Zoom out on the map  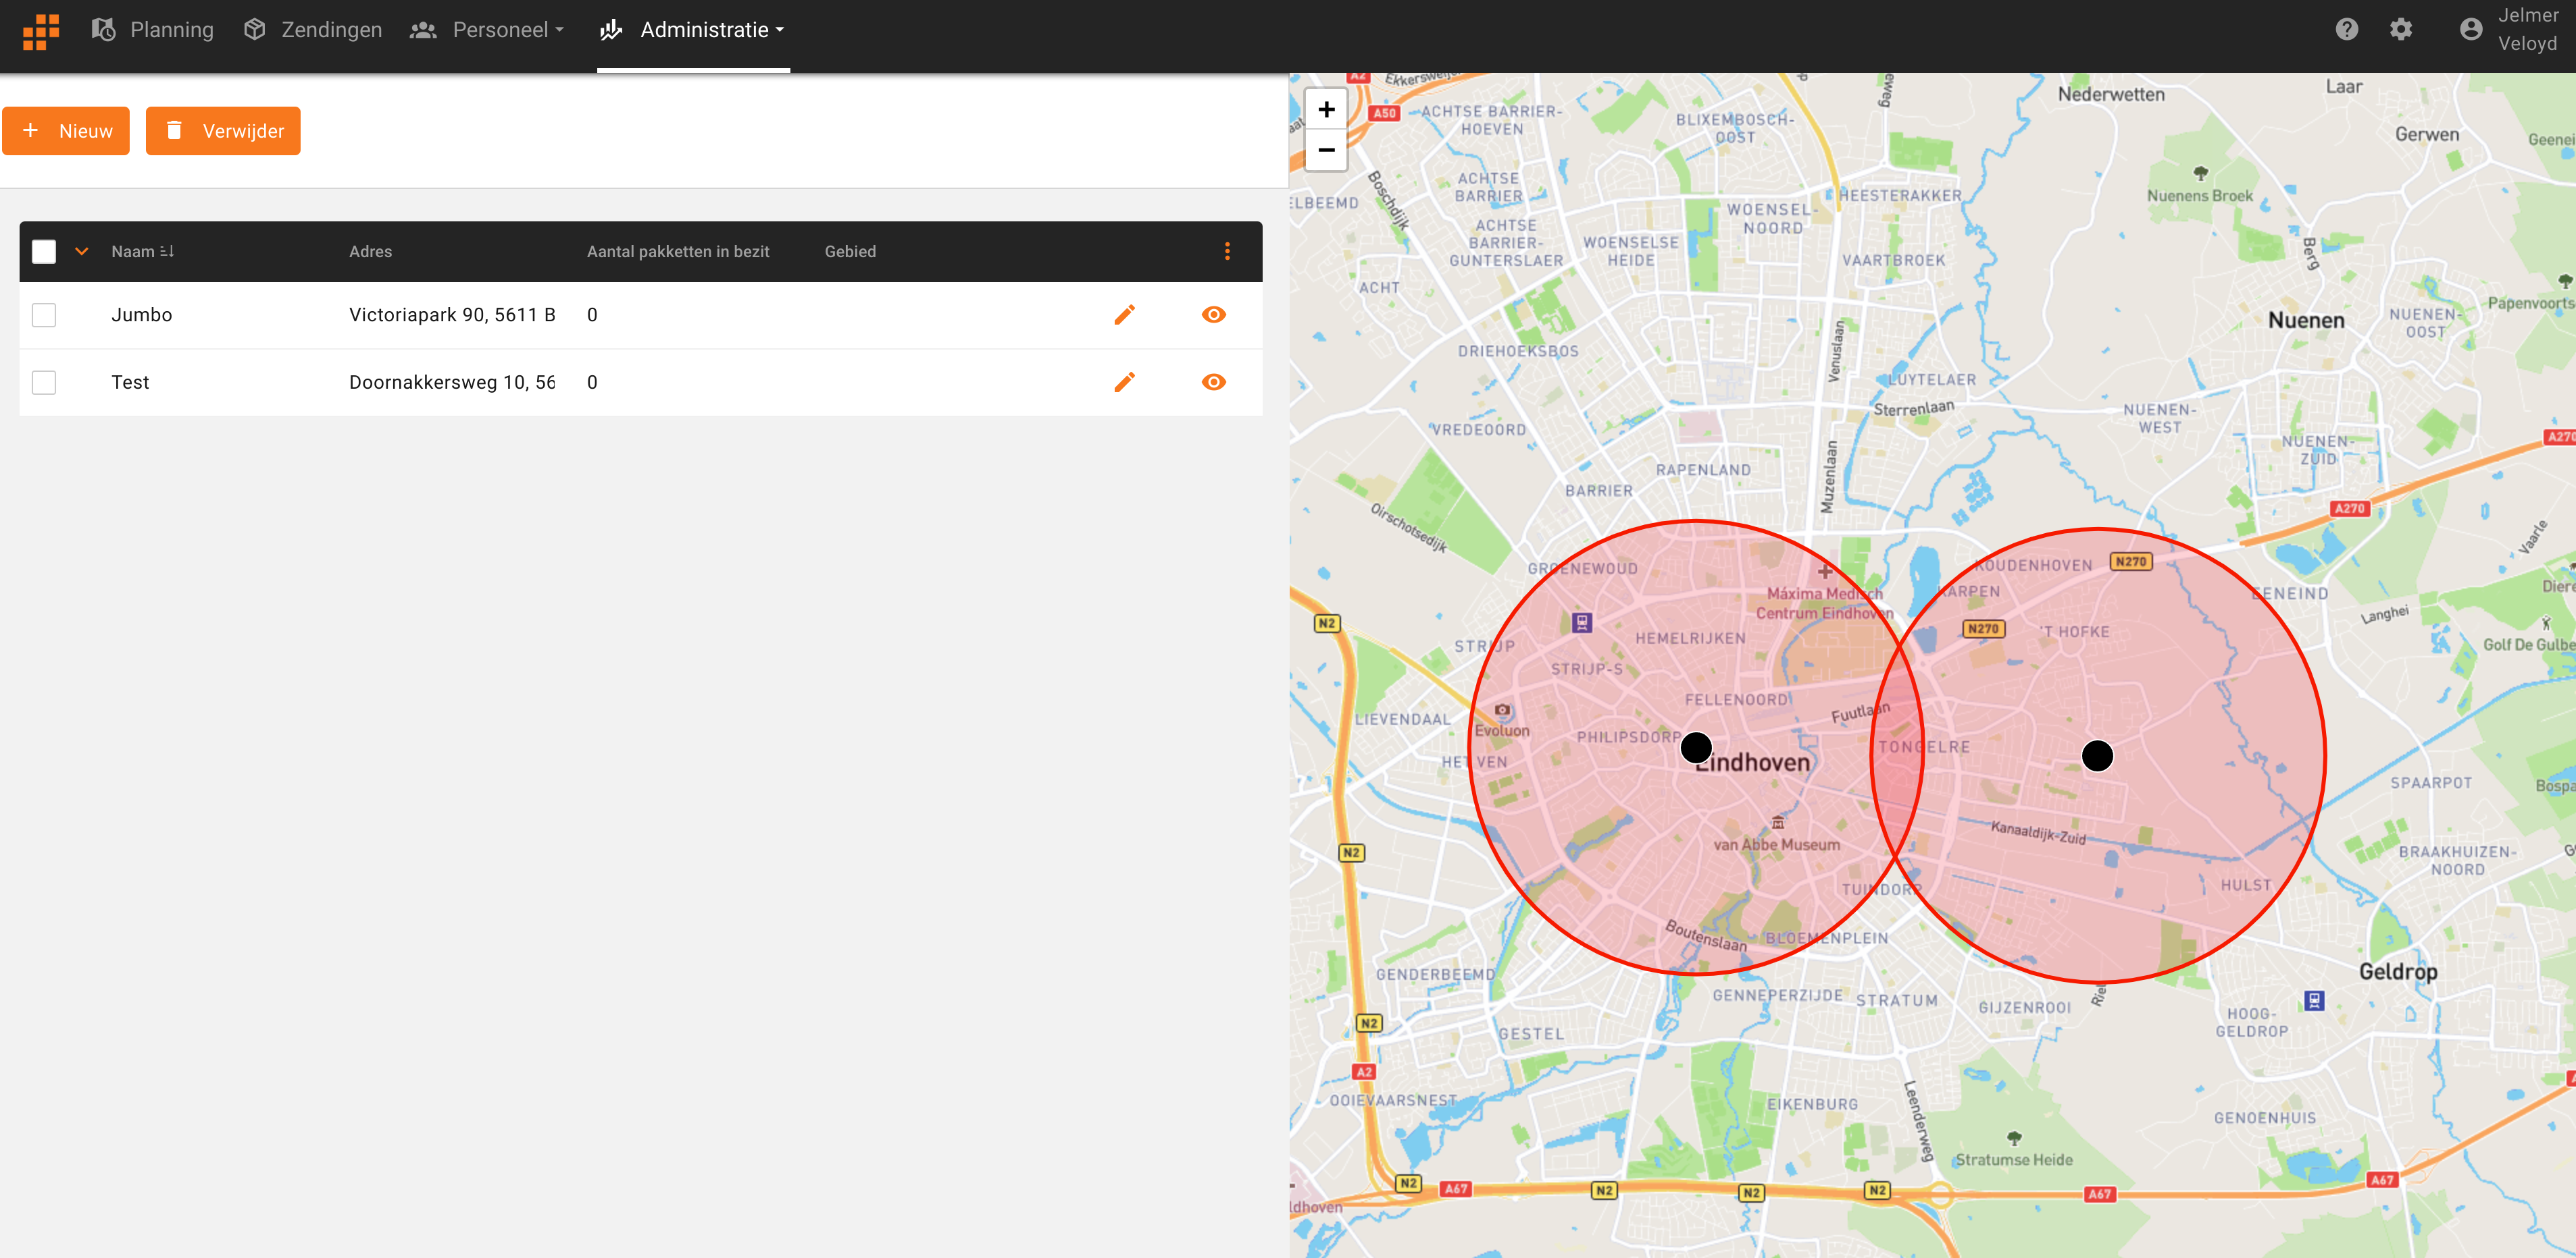point(1326,150)
